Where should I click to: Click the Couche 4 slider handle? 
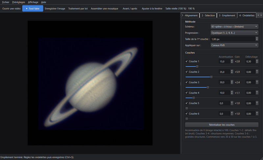click(194, 98)
